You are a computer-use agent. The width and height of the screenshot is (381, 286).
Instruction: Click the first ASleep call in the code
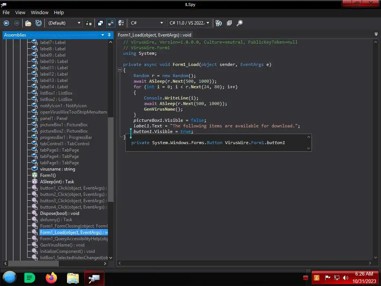point(157,81)
